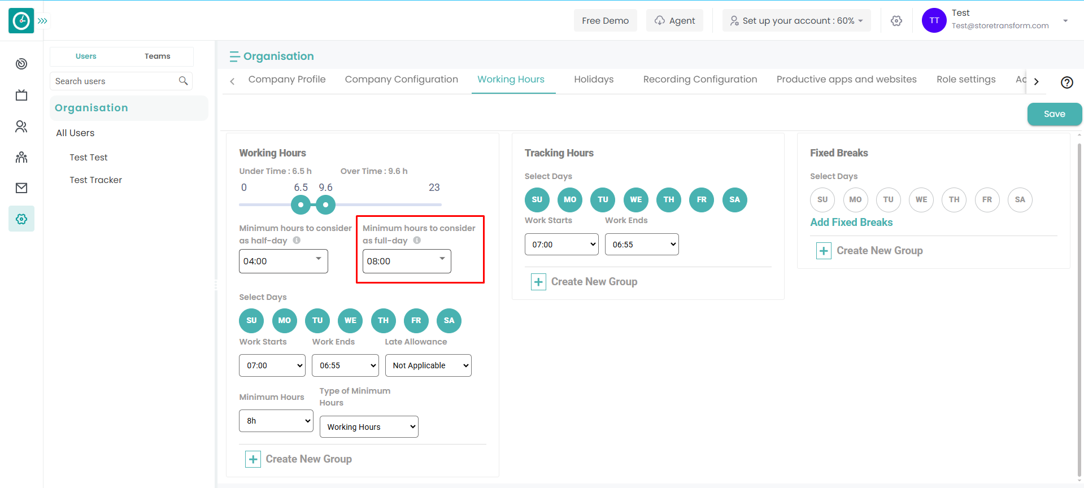1084x488 pixels.
Task: Click the Over Time 9.6 slider handle
Action: click(325, 204)
